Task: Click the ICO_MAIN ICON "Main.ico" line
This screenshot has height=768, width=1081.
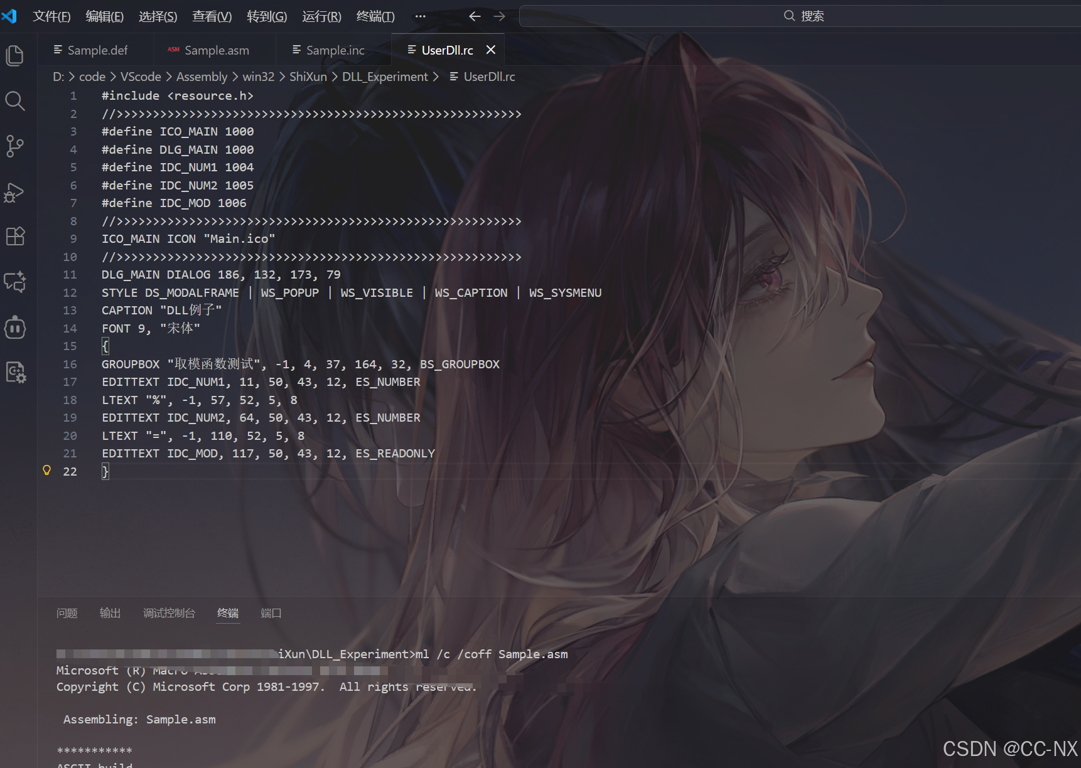Action: [188, 239]
